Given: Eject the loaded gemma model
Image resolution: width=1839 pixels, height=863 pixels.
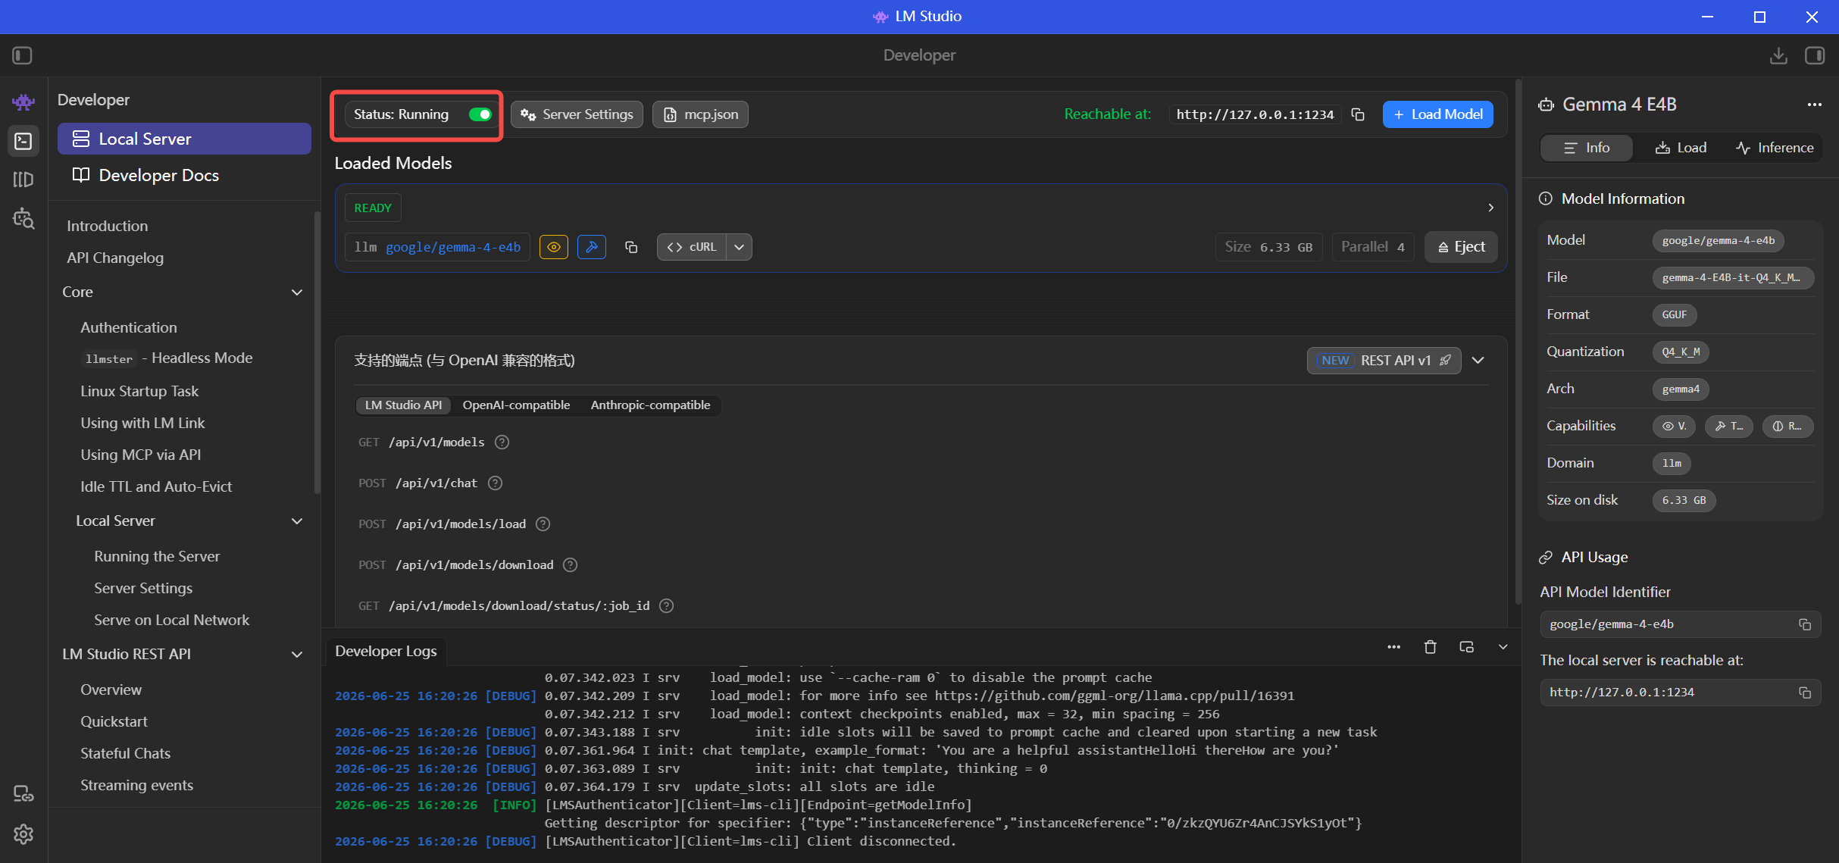Looking at the screenshot, I should coord(1461,247).
